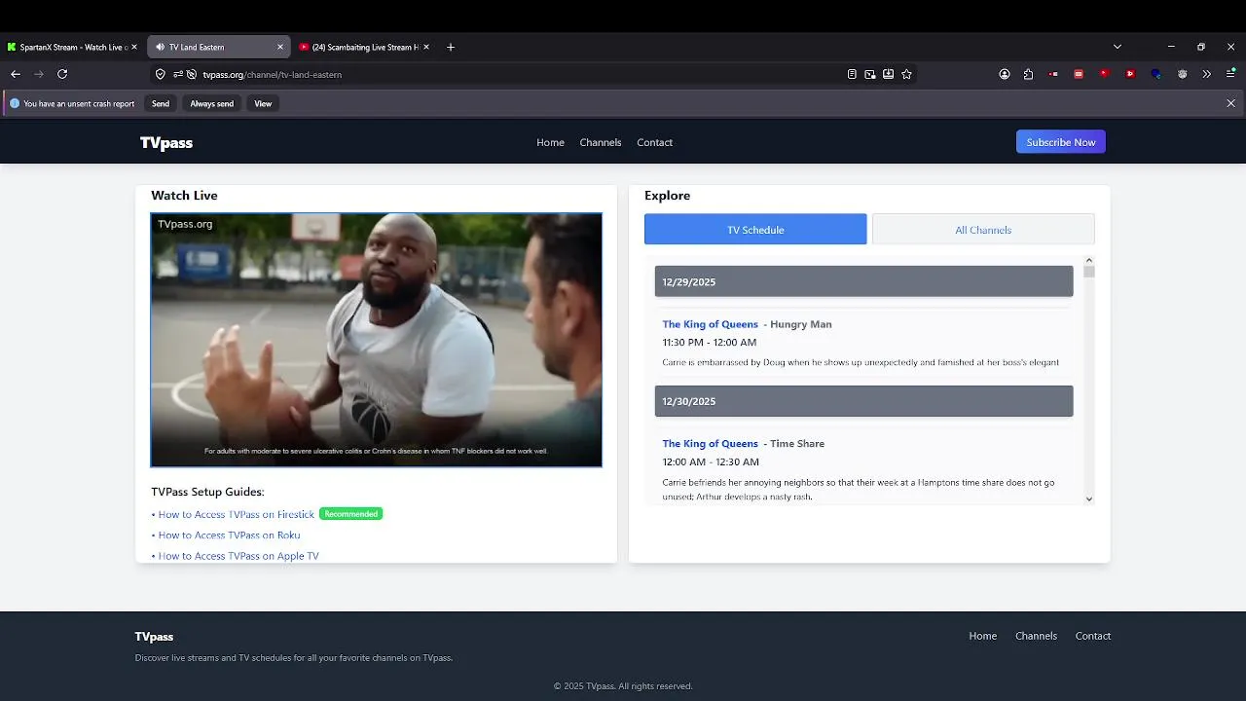The image size is (1246, 701).
Task: Click the install/download page icon in address bar
Action: pyautogui.click(x=889, y=74)
